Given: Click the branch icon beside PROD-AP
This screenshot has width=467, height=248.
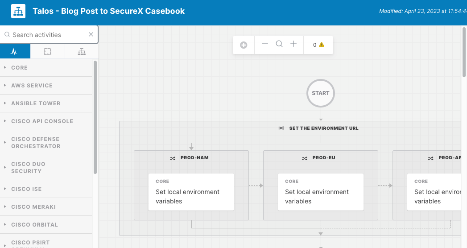Looking at the screenshot, I should (431, 158).
